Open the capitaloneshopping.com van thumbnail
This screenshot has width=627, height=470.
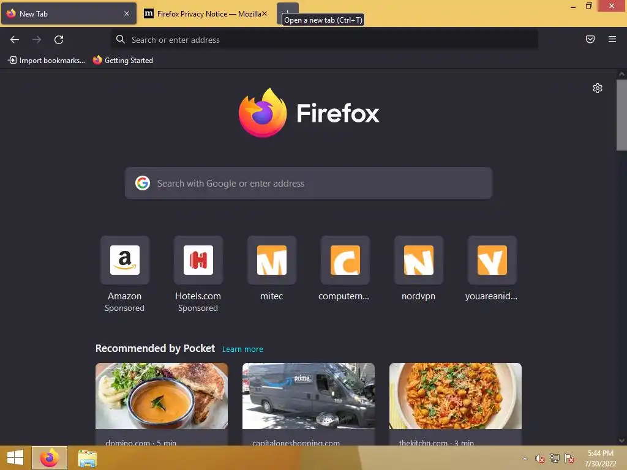coord(309,396)
